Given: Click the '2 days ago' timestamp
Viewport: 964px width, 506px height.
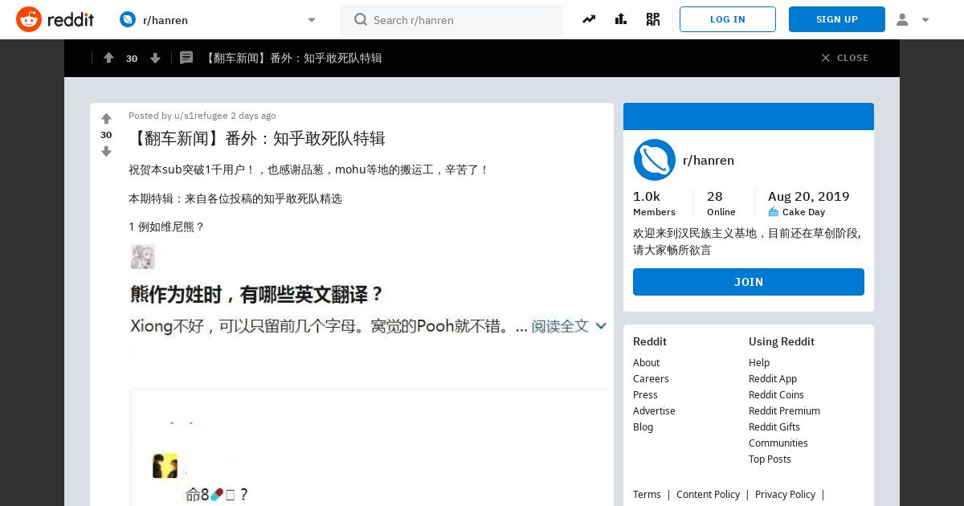Looking at the screenshot, I should [x=253, y=116].
